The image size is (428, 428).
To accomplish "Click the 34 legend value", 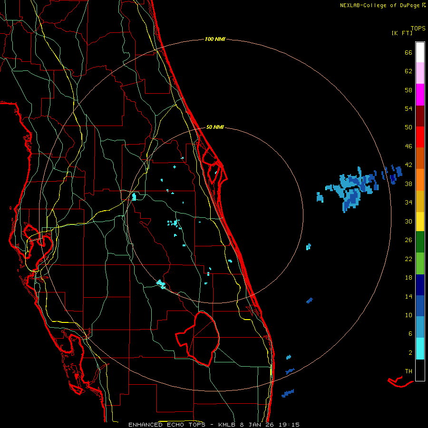I will pos(409,203).
